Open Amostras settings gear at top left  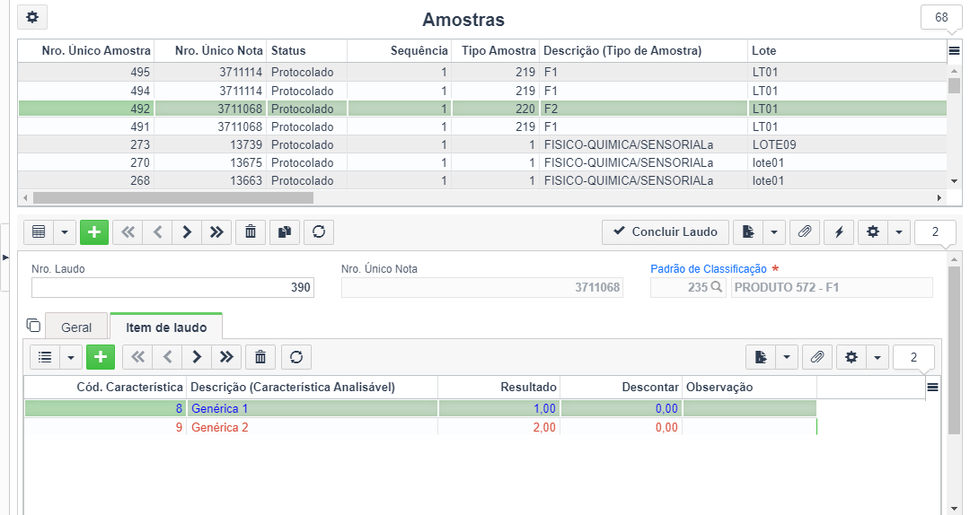coord(32,17)
